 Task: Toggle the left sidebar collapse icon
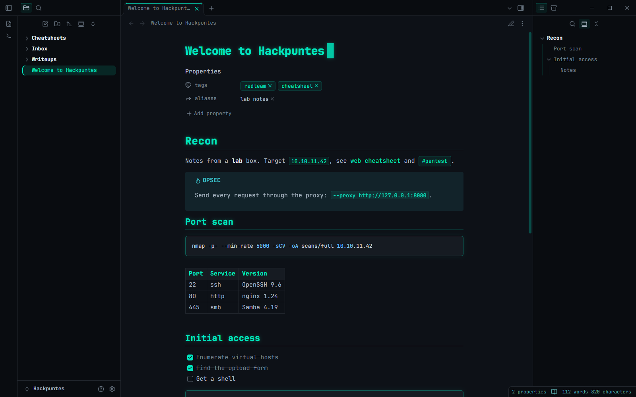tap(9, 8)
